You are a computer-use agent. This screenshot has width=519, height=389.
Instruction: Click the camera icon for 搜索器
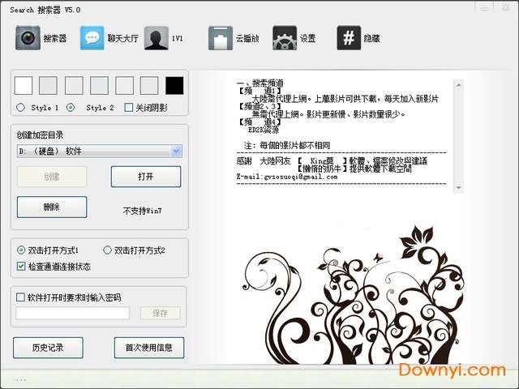(x=27, y=38)
